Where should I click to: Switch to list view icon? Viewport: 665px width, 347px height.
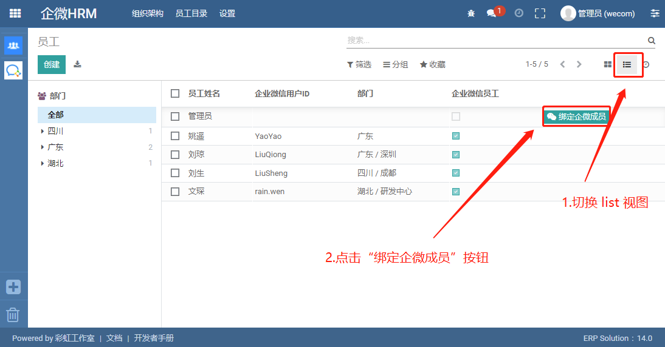[x=627, y=64]
